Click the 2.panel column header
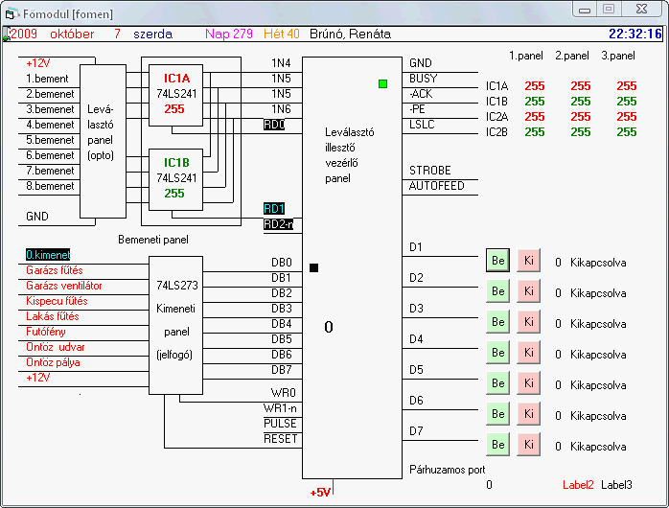Image resolution: width=669 pixels, height=508 pixels. [572, 56]
